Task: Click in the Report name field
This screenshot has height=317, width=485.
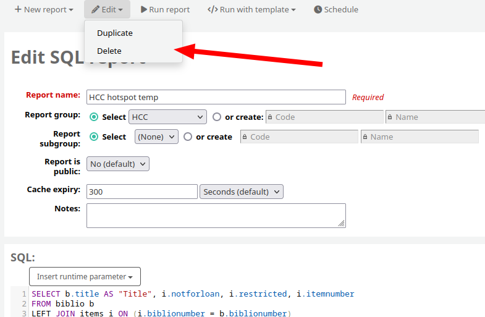Action: coord(216,97)
